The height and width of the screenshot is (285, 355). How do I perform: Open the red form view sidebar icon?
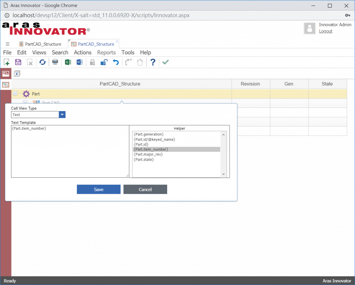coord(6,73)
